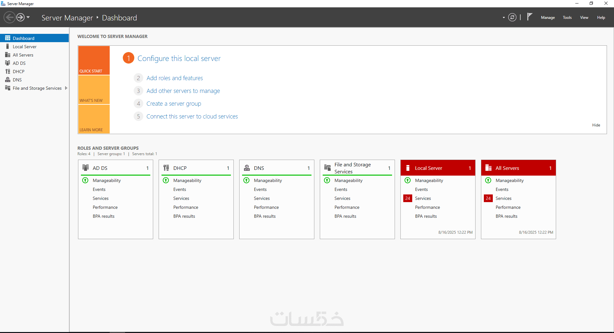614x333 pixels.
Task: Click the DHCP sidebar icon
Action: click(8, 71)
